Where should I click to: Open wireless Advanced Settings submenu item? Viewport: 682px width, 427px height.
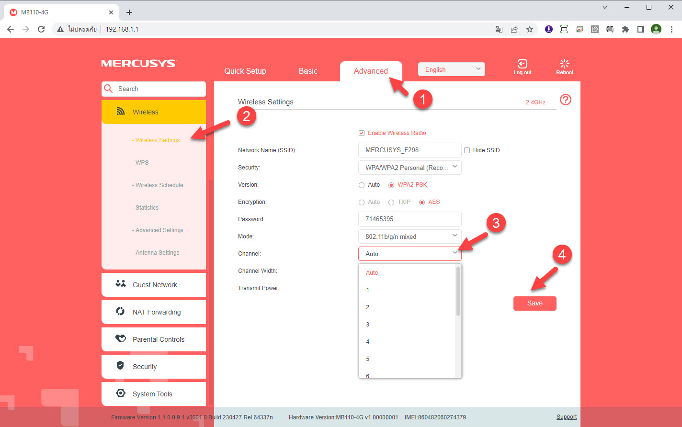pyautogui.click(x=158, y=230)
